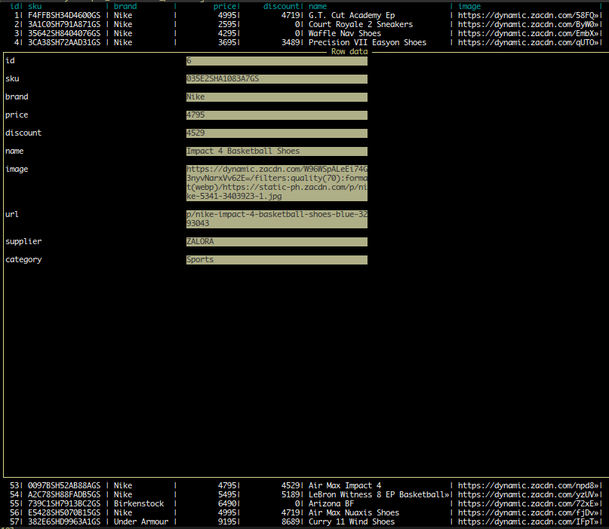The image size is (609, 529).
Task: Select sku cell A2C78SH88FADB5GS
Action: pyautogui.click(x=64, y=494)
